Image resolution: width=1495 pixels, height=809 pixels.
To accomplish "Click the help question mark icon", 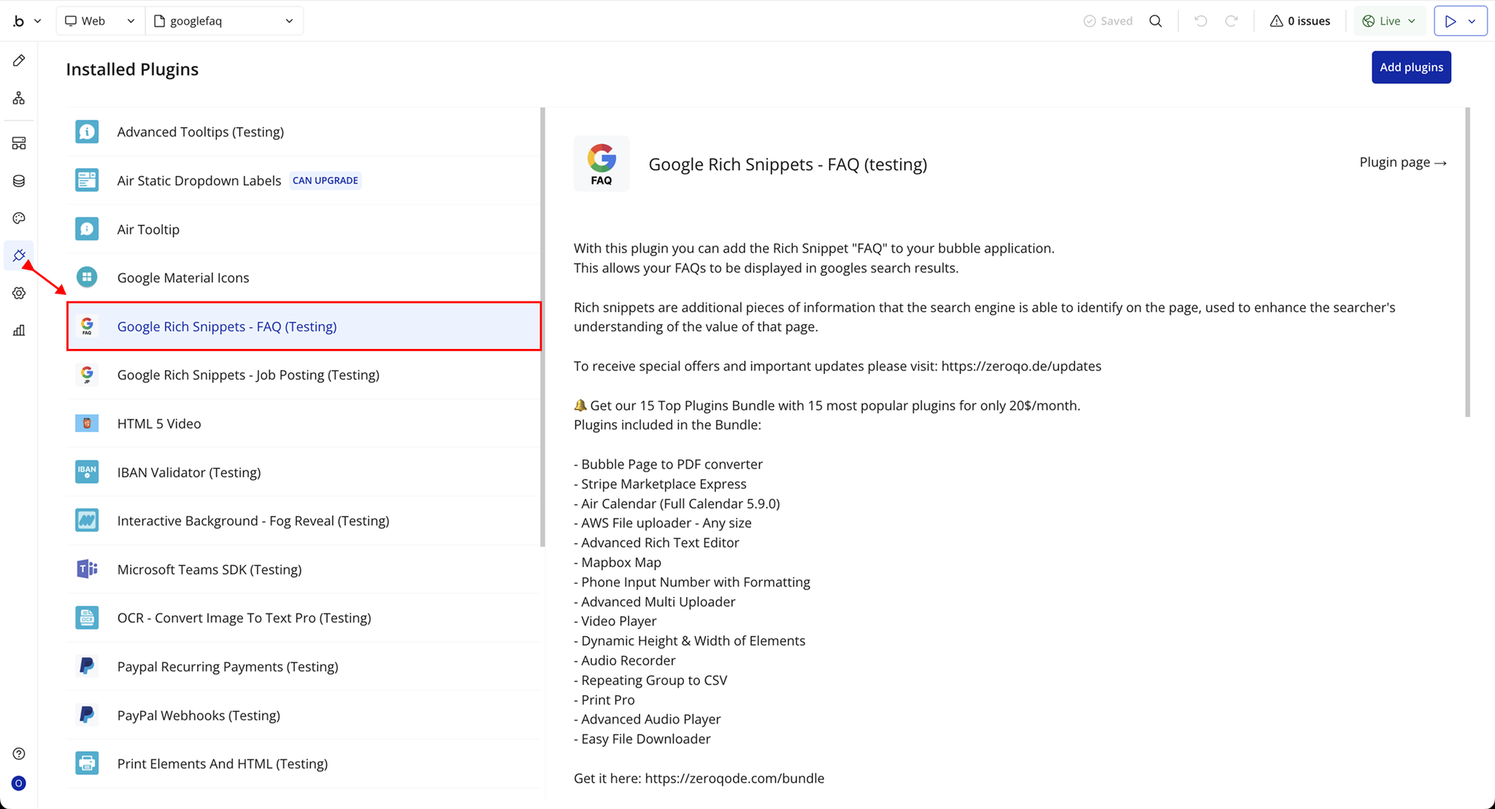I will (x=19, y=754).
